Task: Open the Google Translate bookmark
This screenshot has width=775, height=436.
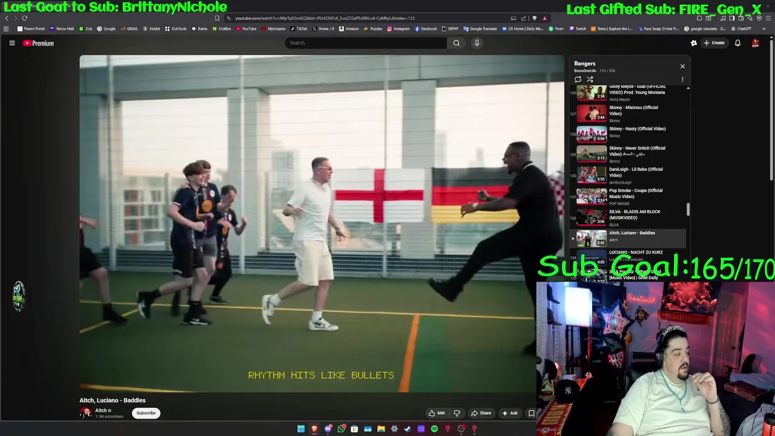Action: pyautogui.click(x=480, y=28)
